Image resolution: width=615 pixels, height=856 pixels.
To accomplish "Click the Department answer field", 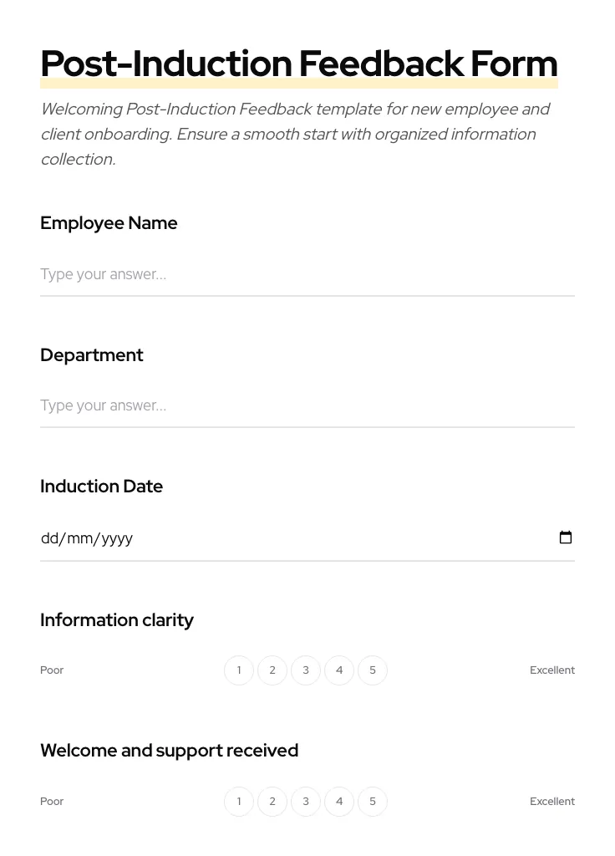I will tap(307, 405).
